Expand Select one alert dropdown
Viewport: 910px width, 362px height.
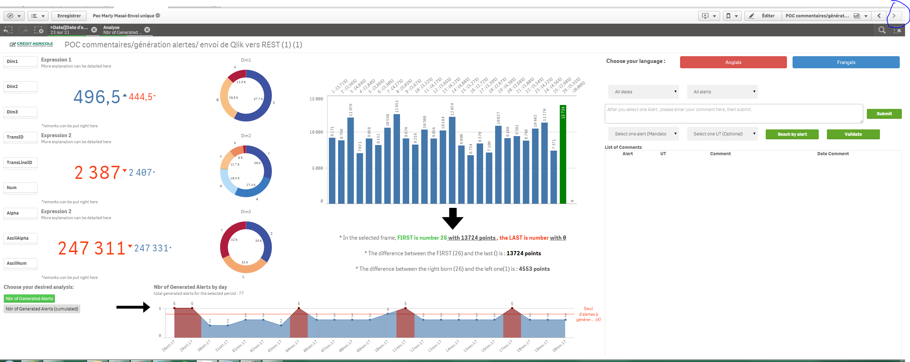click(x=644, y=134)
